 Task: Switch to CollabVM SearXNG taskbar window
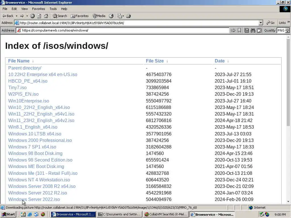(166, 214)
